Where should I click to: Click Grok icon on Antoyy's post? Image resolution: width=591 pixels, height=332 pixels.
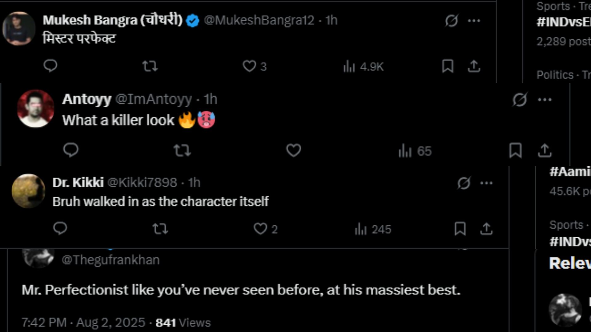pos(520,99)
